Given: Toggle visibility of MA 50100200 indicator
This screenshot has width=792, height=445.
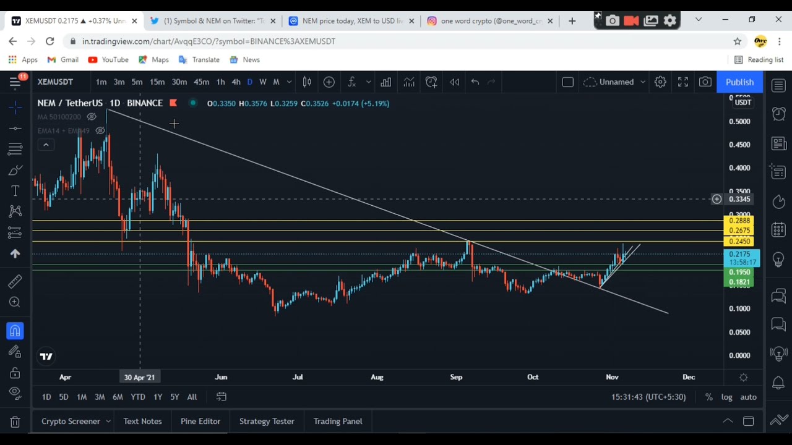Looking at the screenshot, I should (92, 117).
